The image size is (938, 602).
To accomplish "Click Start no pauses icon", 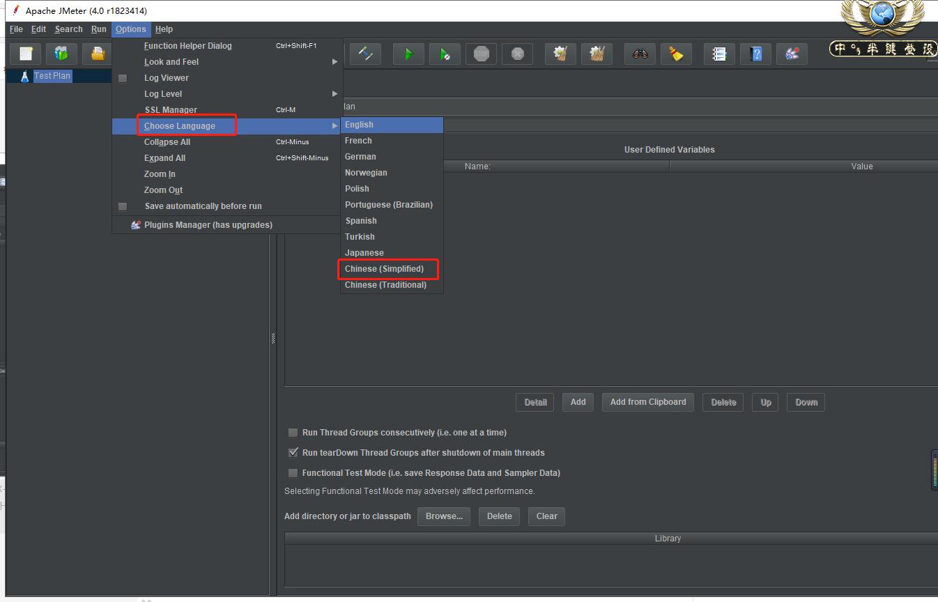I will (x=445, y=54).
